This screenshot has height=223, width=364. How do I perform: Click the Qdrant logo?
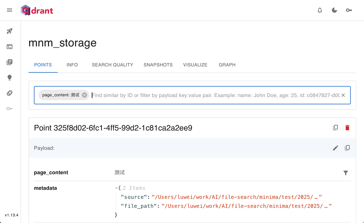(37, 10)
